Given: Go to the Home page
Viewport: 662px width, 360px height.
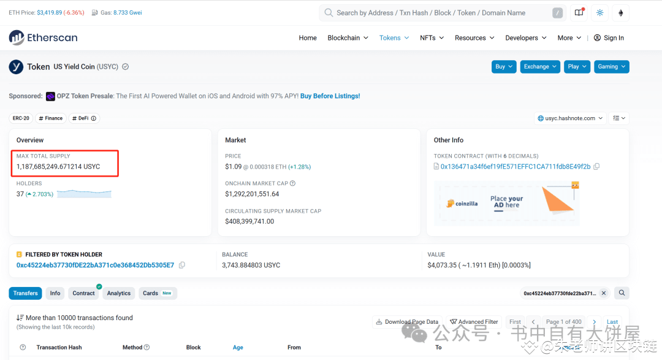Looking at the screenshot, I should coord(308,38).
